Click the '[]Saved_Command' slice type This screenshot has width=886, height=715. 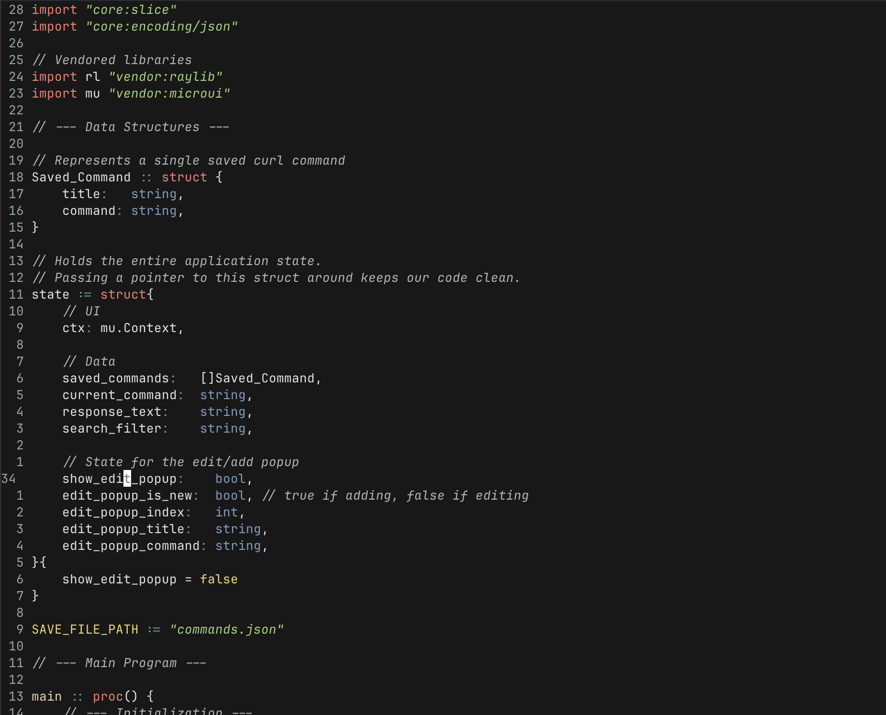(257, 378)
